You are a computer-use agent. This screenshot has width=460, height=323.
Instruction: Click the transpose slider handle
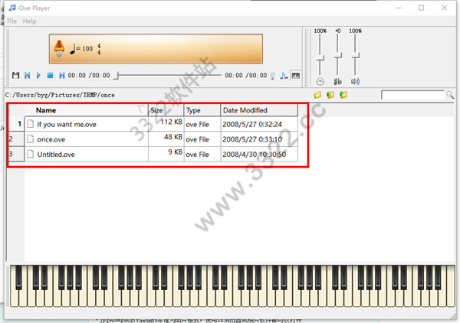pos(337,55)
